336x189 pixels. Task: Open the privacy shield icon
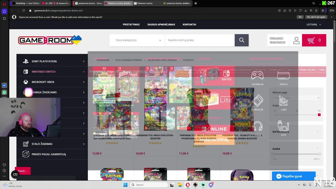(290, 10)
